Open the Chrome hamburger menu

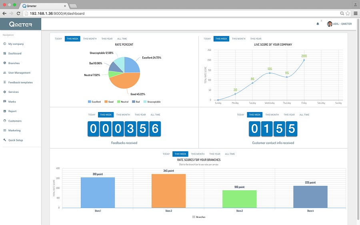pyautogui.click(x=355, y=13)
